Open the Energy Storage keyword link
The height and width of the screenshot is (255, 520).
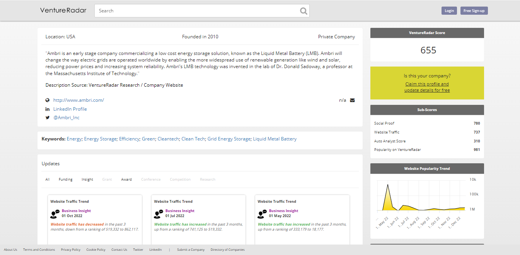click(100, 139)
